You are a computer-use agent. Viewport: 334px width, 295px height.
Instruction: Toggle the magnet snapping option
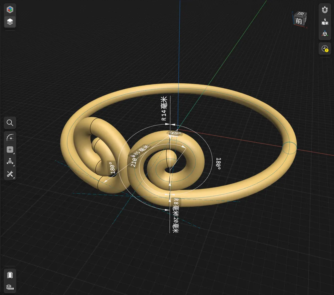(325, 10)
